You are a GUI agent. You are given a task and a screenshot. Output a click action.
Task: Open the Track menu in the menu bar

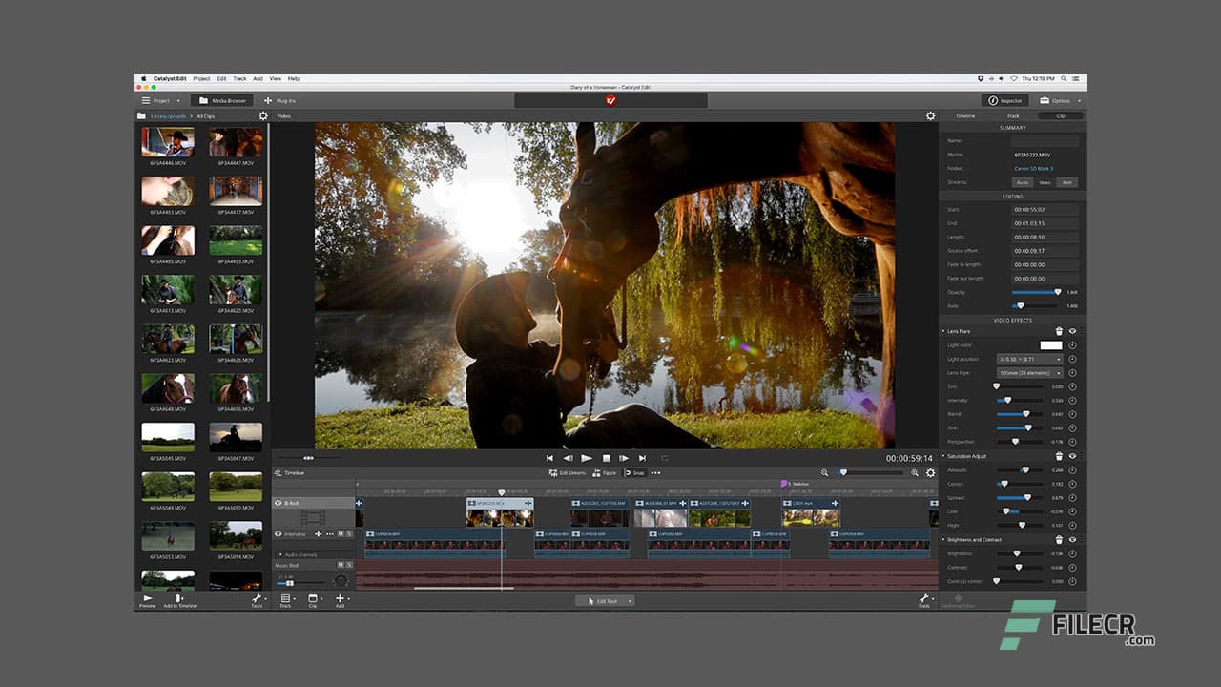pyautogui.click(x=239, y=79)
